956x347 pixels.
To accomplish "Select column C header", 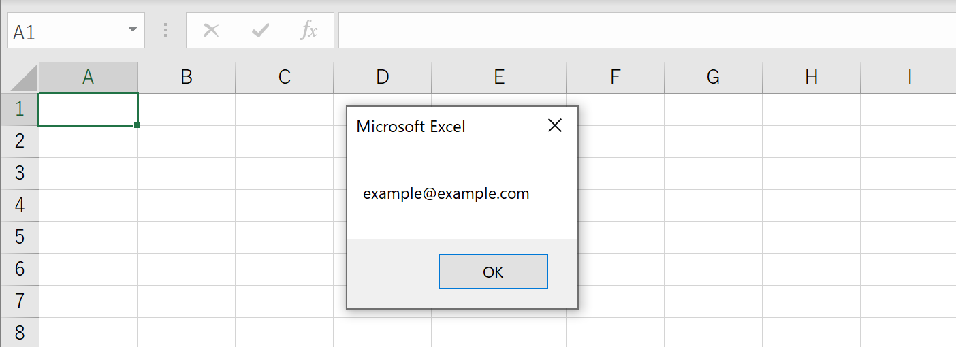I will (284, 78).
